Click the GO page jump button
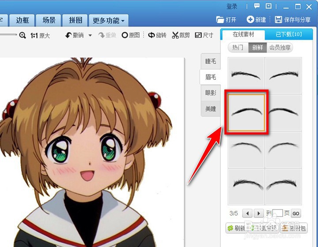This screenshot has height=247, width=318. click(x=296, y=213)
